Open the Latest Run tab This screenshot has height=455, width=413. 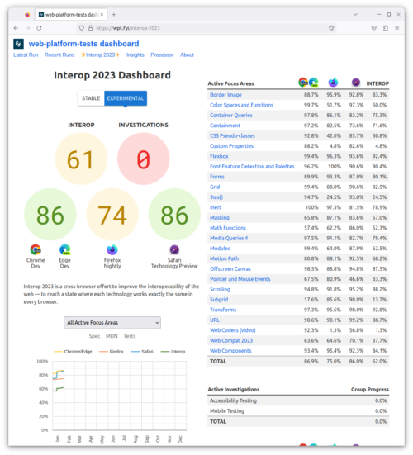(x=26, y=55)
